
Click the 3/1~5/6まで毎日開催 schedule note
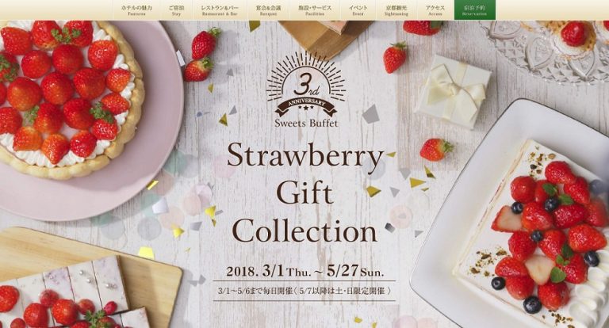(x=304, y=290)
